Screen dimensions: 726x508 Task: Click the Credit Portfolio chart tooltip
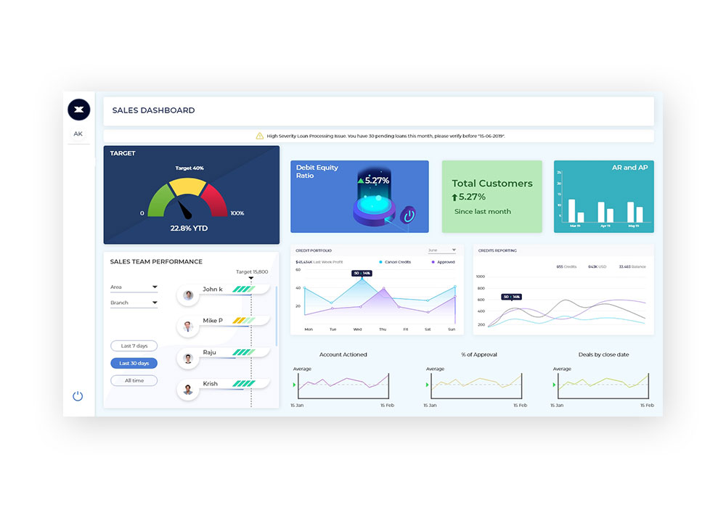pos(362,274)
